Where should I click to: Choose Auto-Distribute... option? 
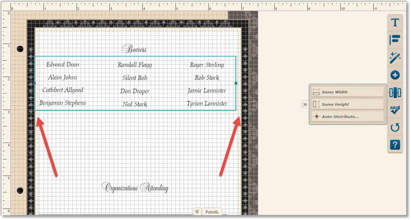click(x=347, y=117)
